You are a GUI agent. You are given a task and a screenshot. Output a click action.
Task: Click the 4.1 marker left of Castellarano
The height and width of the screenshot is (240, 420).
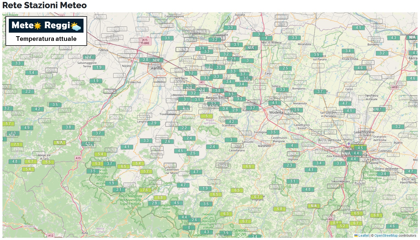pos(127,147)
